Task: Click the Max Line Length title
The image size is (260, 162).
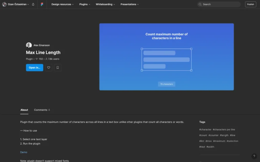Action: coord(43,53)
